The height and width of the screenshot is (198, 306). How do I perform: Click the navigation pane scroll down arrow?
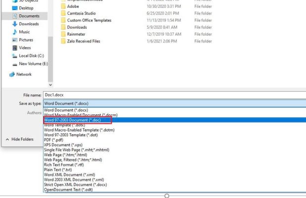pos(50,85)
